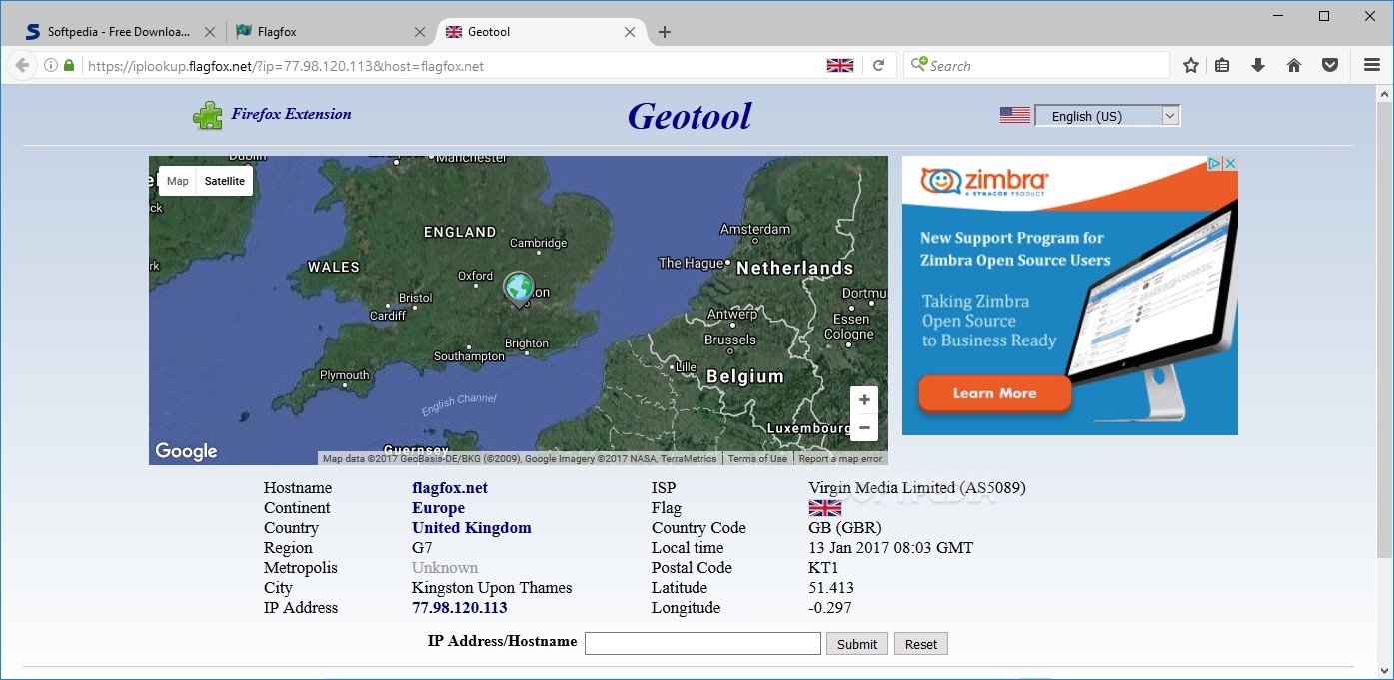Click the browser Back arrow button
The image size is (1394, 680).
[21, 65]
